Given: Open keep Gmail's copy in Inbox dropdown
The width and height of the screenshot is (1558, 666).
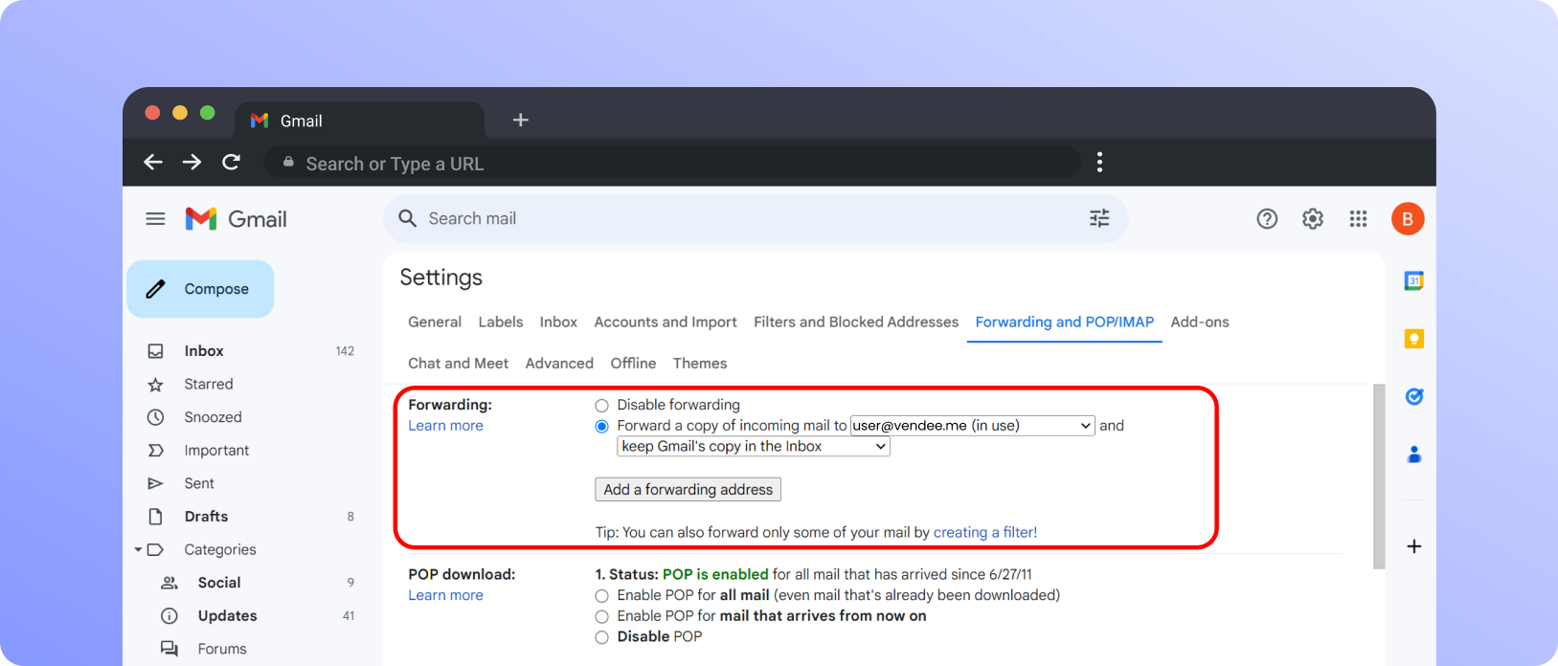Looking at the screenshot, I should [754, 447].
